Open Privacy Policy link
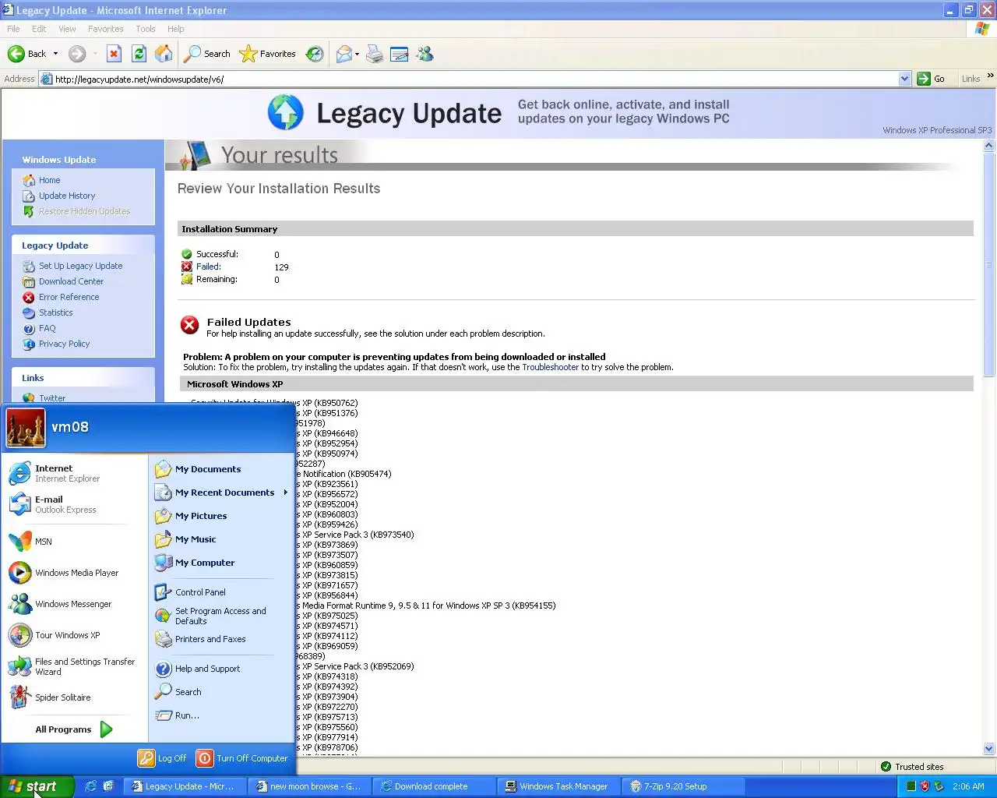Screen dimensions: 997x798 click(x=64, y=344)
